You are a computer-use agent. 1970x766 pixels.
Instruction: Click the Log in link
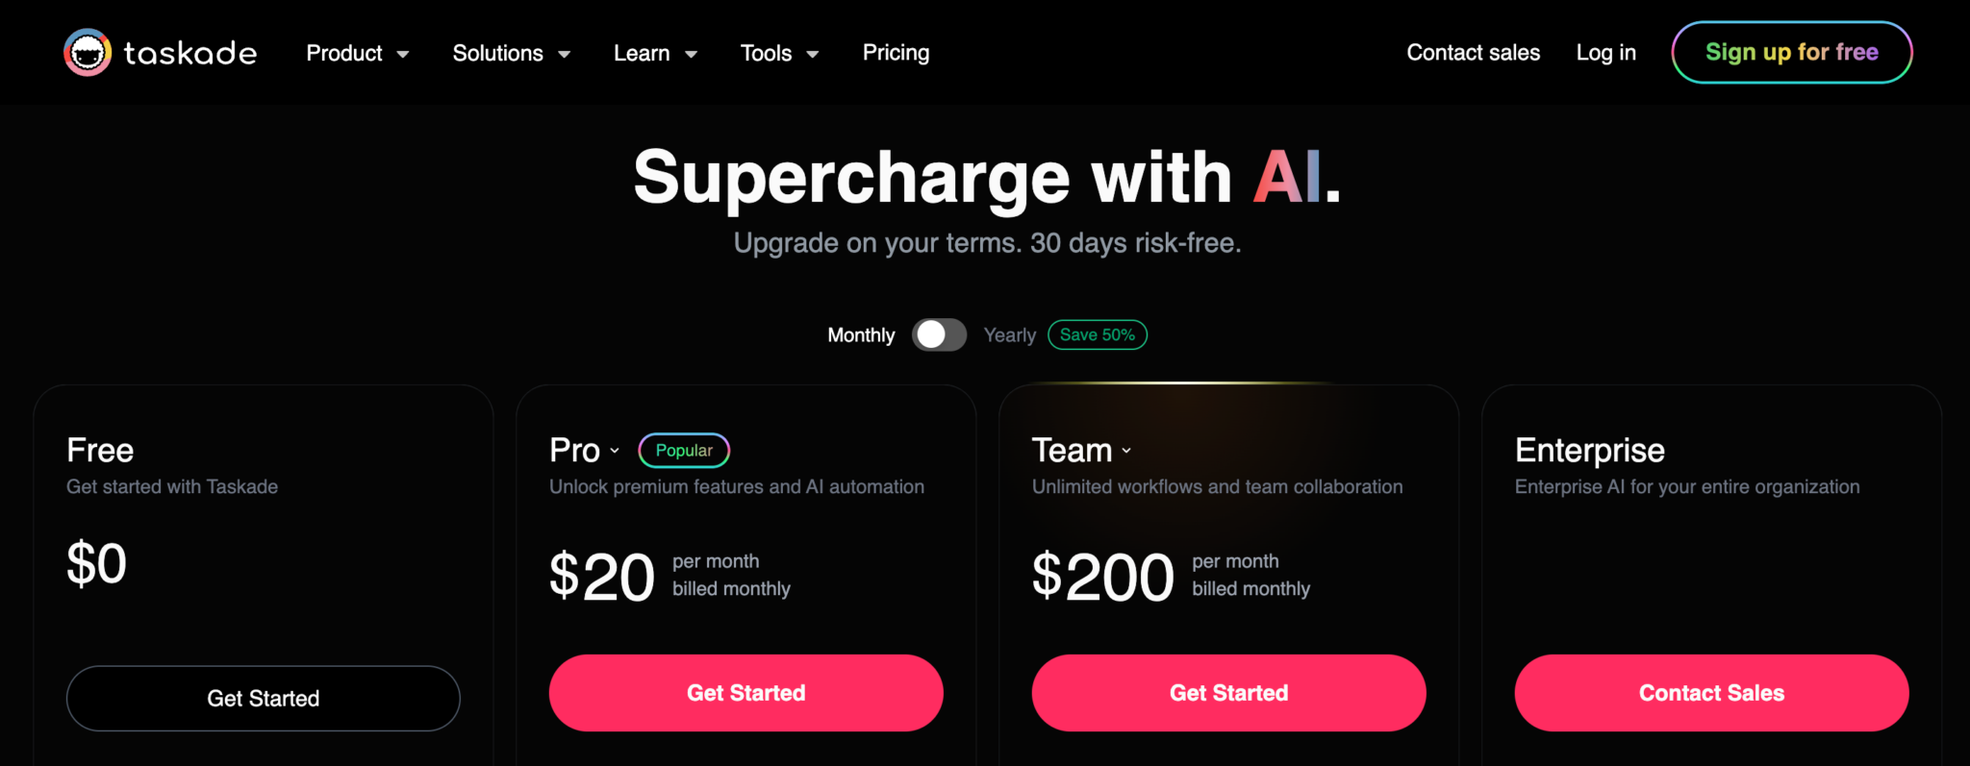(x=1605, y=53)
